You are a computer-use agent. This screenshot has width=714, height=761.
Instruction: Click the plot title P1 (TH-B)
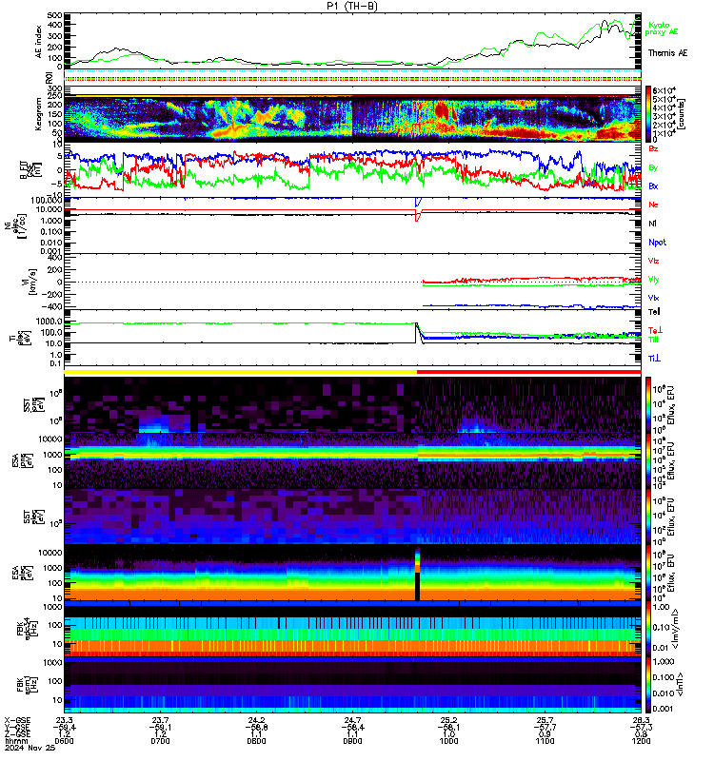(x=352, y=6)
